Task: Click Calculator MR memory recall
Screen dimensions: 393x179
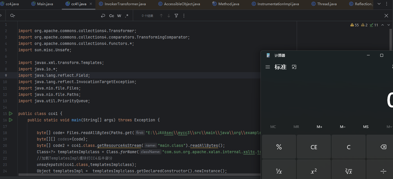Action: [296, 127]
